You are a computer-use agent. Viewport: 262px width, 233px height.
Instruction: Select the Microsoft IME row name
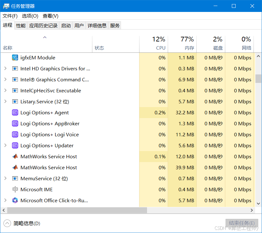(36, 190)
